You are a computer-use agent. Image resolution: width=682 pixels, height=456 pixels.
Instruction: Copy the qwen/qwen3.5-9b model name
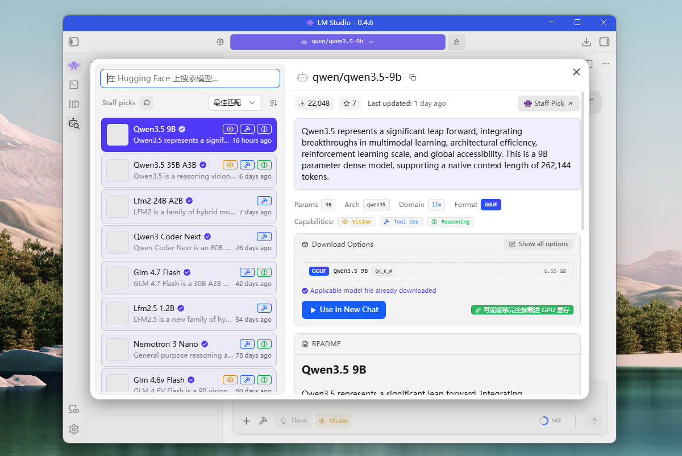413,77
